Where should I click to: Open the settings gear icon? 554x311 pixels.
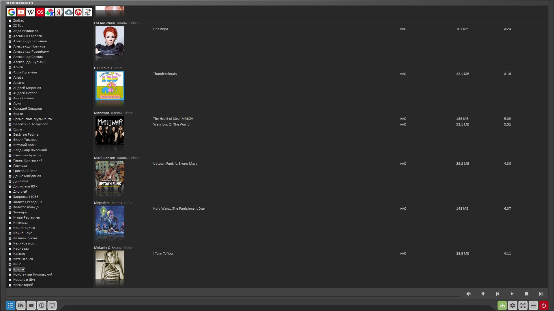click(512, 305)
